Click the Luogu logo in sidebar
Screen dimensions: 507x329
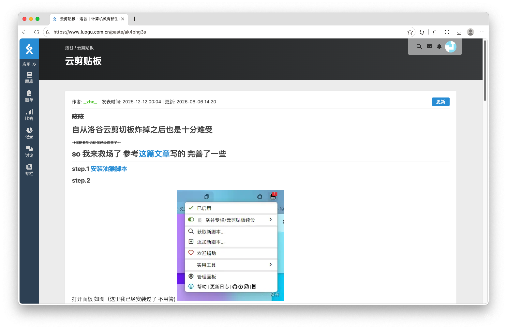[x=29, y=49]
